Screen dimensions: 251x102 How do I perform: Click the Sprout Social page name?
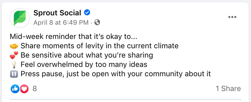[57, 13]
